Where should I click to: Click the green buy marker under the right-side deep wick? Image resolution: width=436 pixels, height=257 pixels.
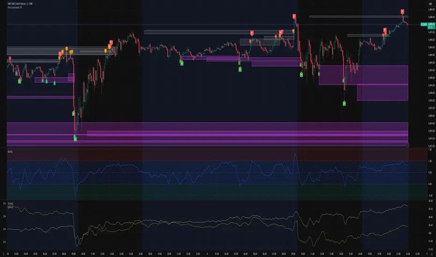344,104
